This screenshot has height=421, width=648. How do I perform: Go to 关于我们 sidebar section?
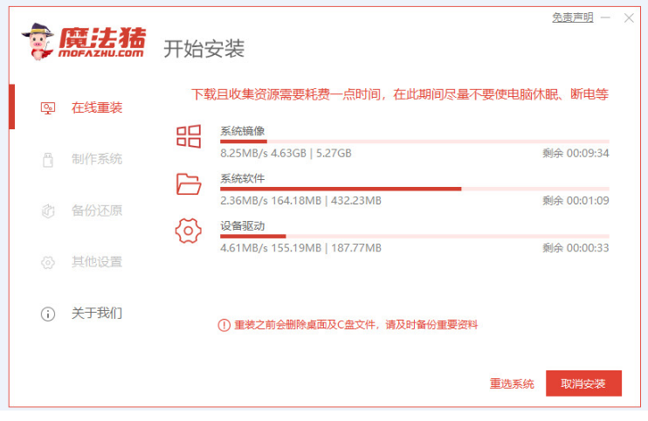coord(96,314)
